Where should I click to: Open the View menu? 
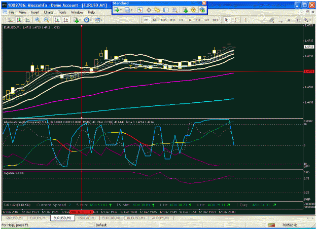click(23, 12)
